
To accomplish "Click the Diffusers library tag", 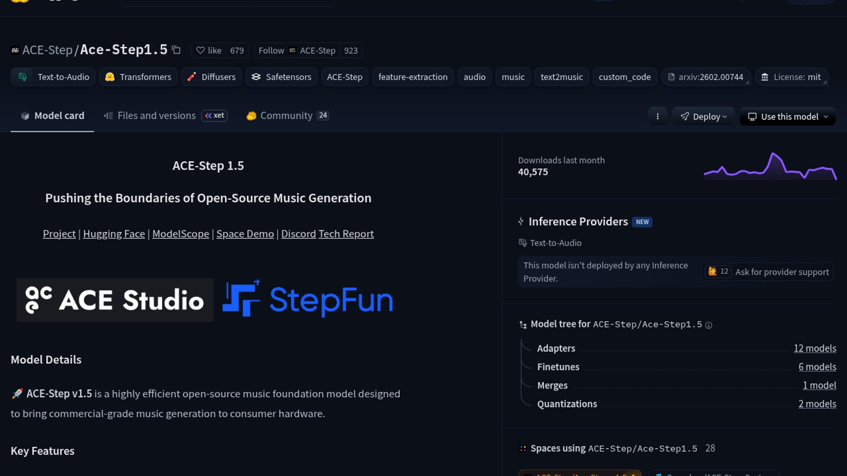I will coord(211,77).
